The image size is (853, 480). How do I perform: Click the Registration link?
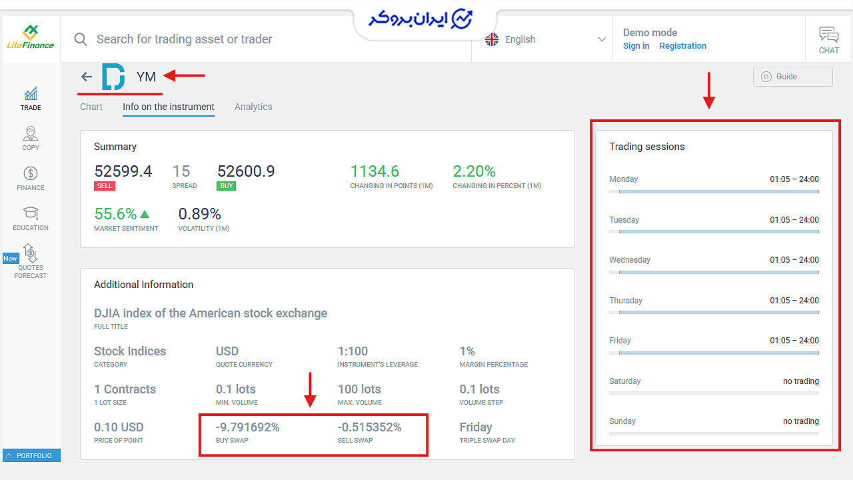point(683,46)
